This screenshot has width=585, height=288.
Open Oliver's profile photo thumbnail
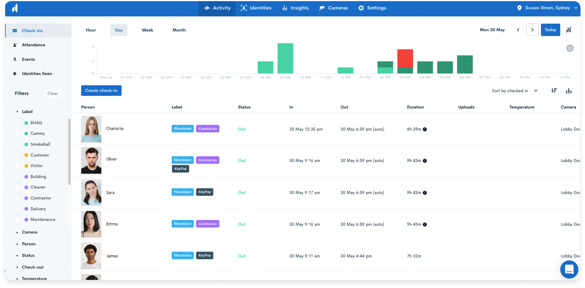pos(91,160)
